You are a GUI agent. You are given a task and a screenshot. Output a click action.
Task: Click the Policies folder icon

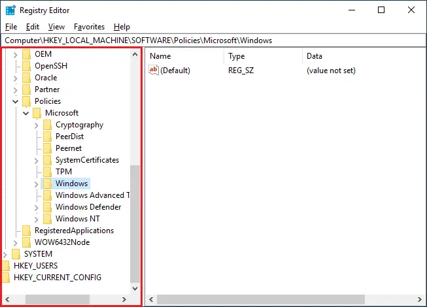26,101
